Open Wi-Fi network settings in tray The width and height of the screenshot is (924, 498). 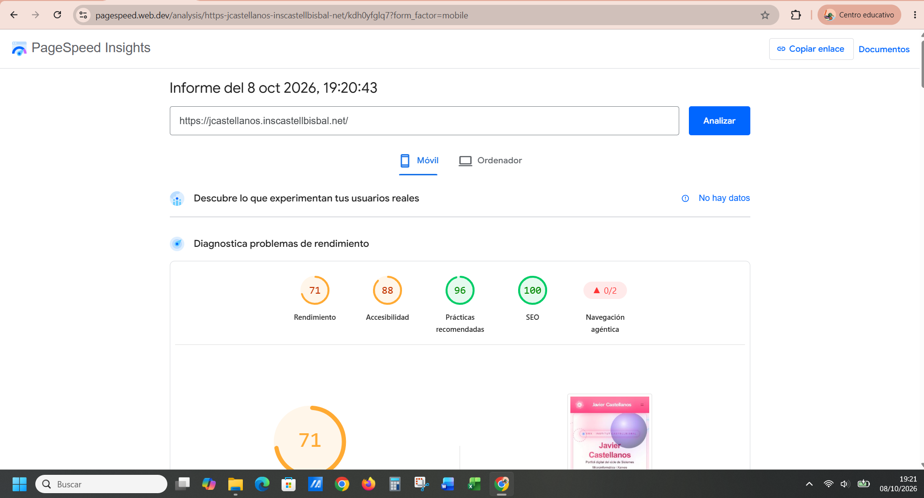829,484
